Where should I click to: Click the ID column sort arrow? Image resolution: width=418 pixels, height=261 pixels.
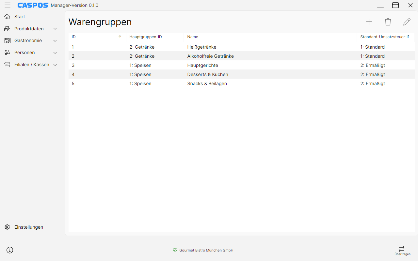[x=120, y=37]
